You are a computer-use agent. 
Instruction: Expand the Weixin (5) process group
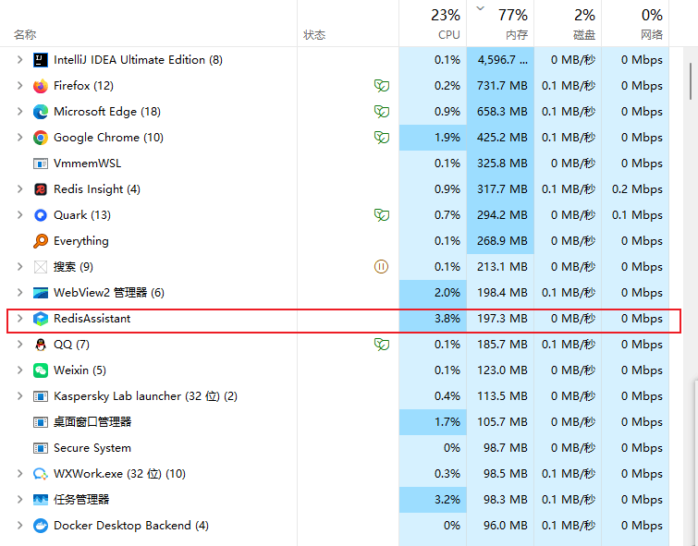(x=19, y=370)
